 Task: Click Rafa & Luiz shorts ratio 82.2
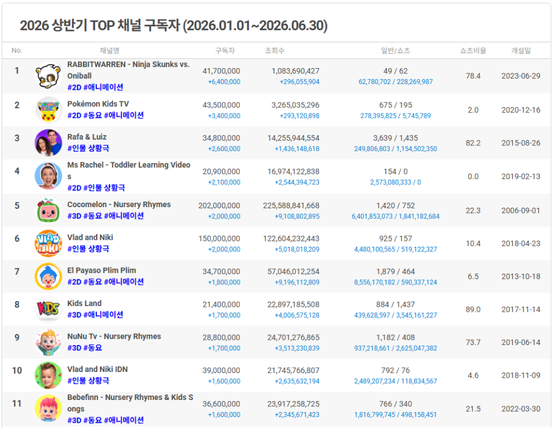473,143
